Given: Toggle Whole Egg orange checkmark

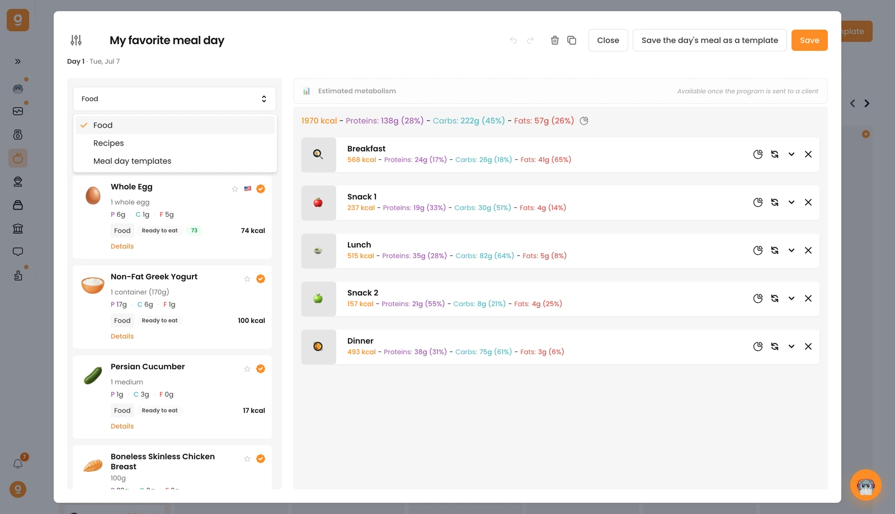Looking at the screenshot, I should pyautogui.click(x=261, y=189).
